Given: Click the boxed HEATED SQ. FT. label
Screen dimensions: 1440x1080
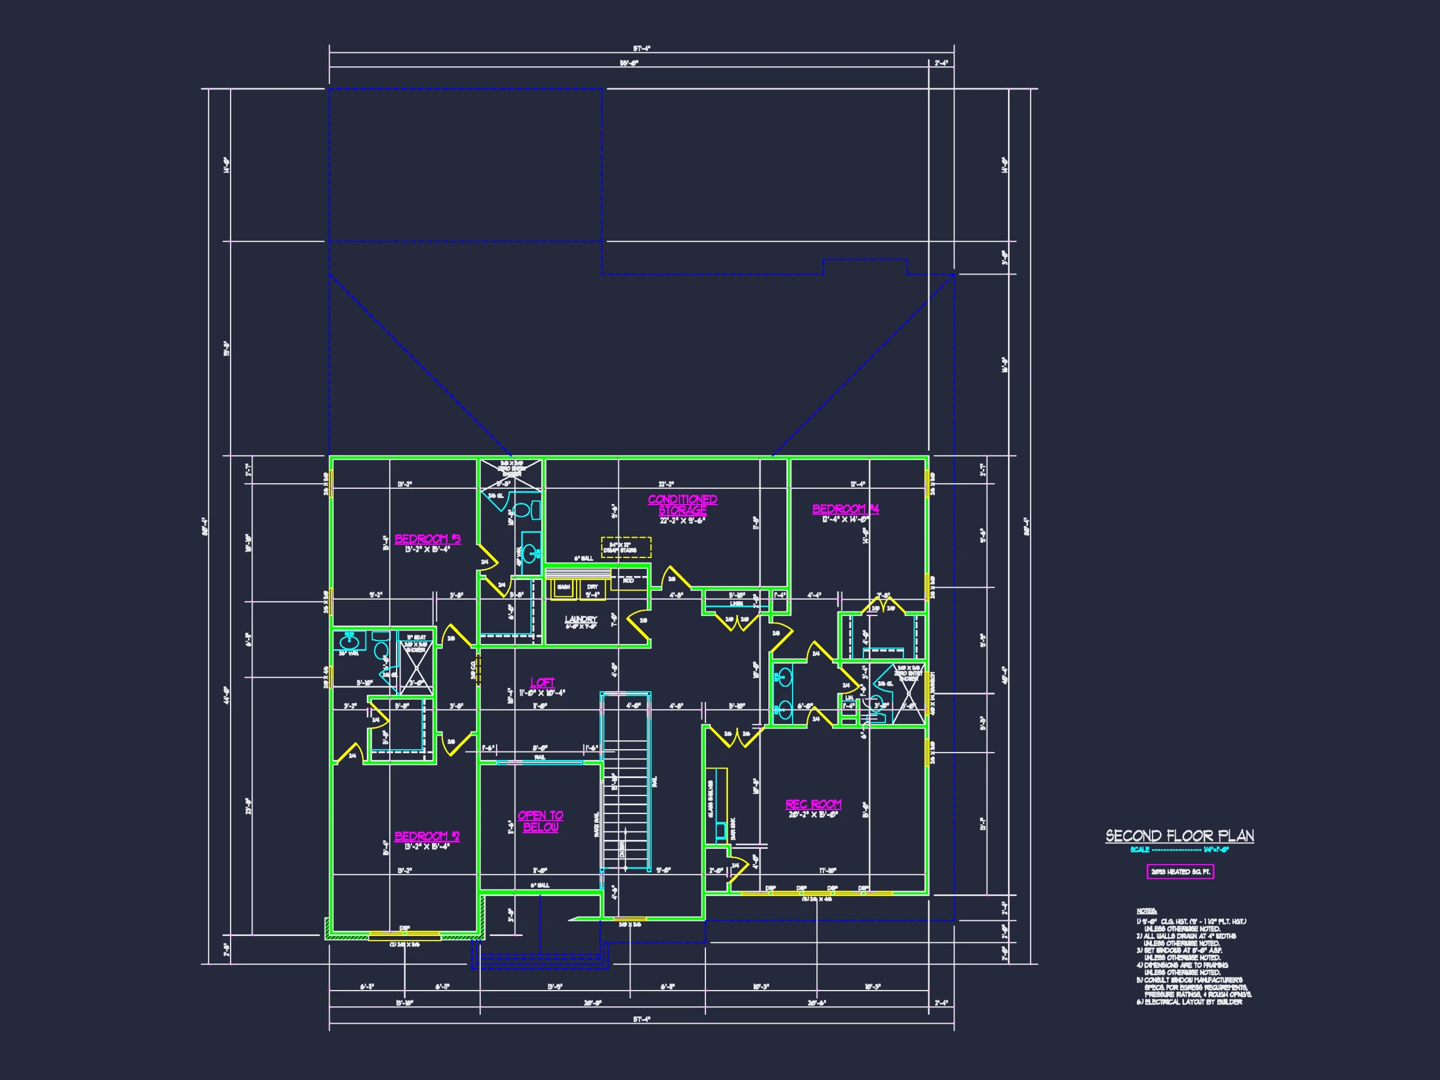Looking at the screenshot, I should (1180, 872).
